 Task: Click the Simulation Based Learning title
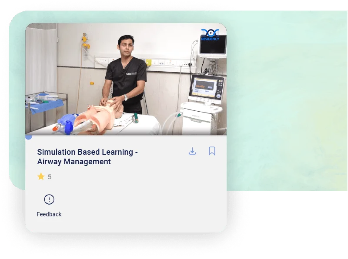click(87, 152)
